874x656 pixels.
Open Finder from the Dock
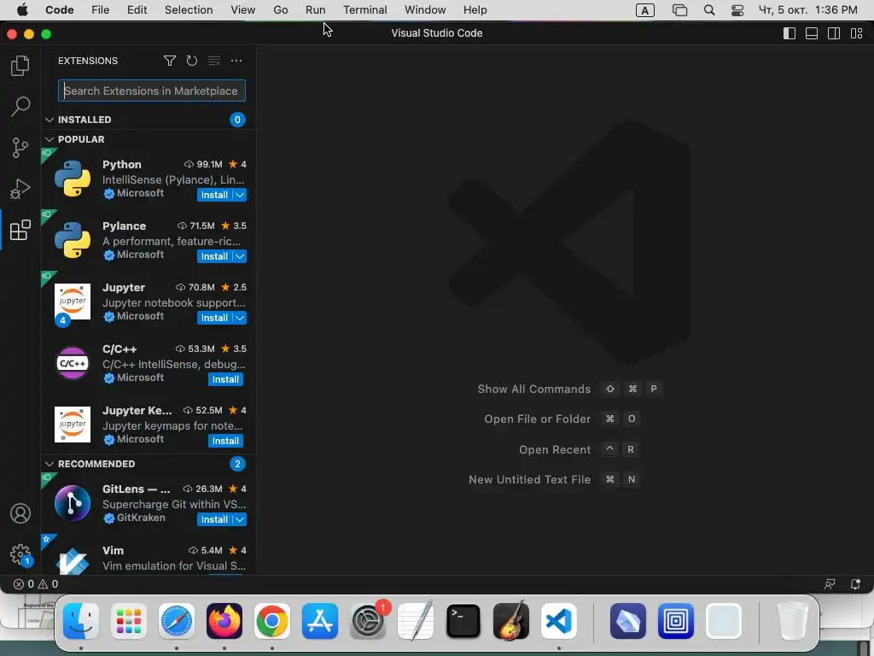(81, 621)
